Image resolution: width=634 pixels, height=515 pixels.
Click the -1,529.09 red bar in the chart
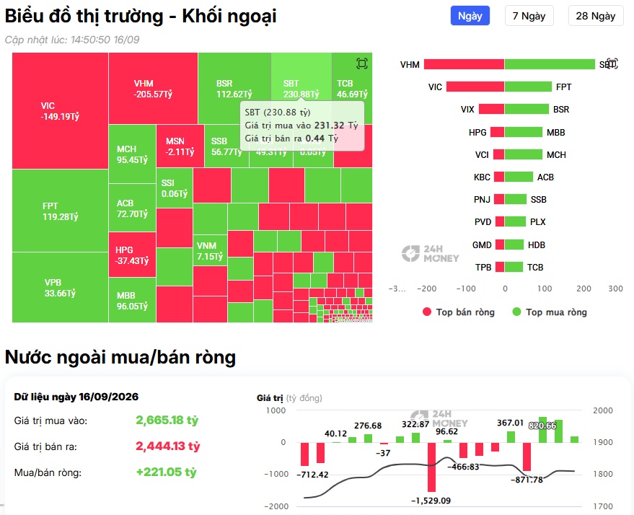tap(431, 467)
